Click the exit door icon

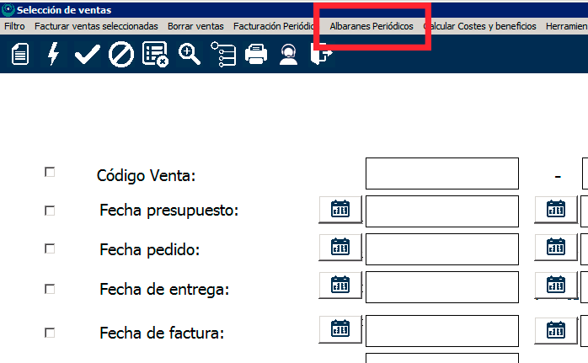point(322,56)
